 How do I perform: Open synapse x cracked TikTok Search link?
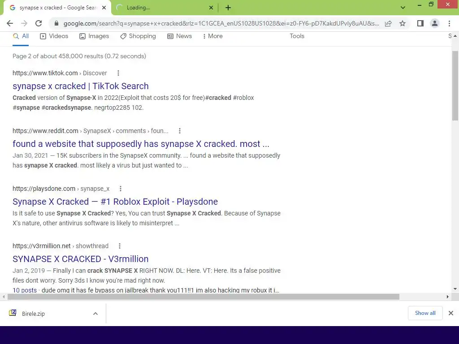(81, 86)
